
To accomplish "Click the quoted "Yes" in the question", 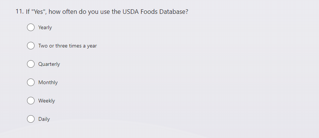I will pyautogui.click(x=39, y=12).
